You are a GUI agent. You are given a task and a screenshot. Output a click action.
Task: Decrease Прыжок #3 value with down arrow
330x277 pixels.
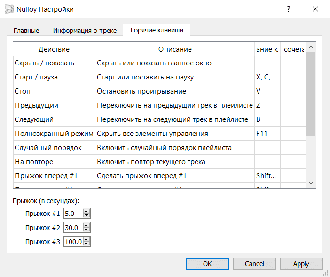coord(86,244)
